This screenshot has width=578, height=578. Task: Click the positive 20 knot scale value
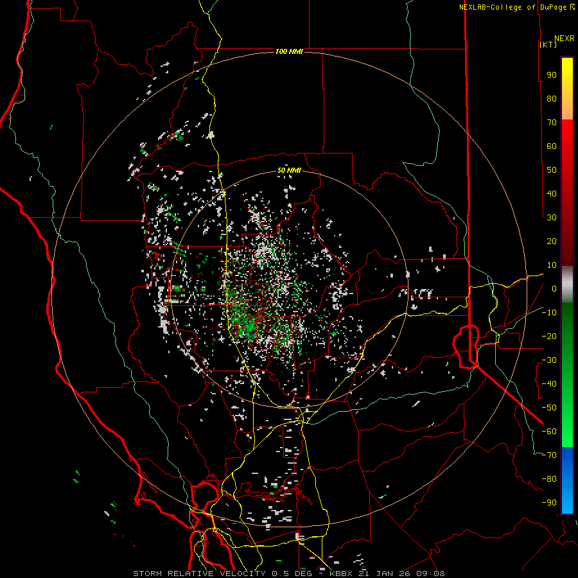[x=552, y=241]
